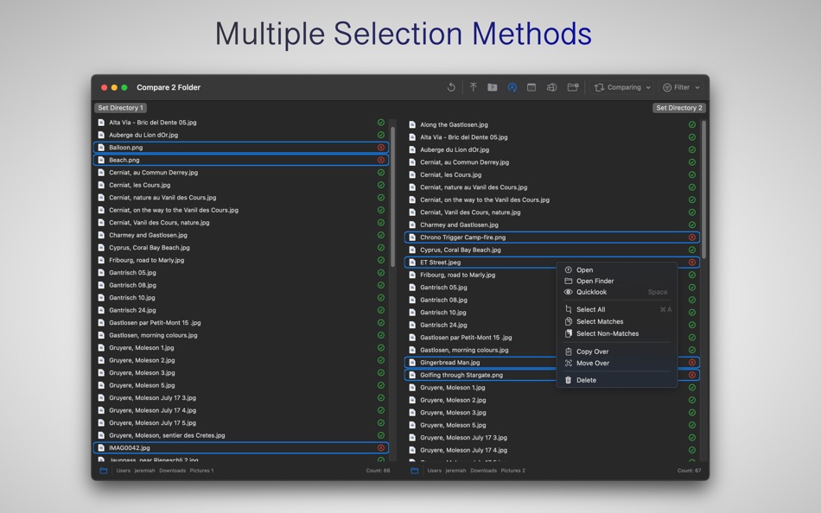Select Beach.png in left list
The height and width of the screenshot is (513, 821).
pos(241,160)
